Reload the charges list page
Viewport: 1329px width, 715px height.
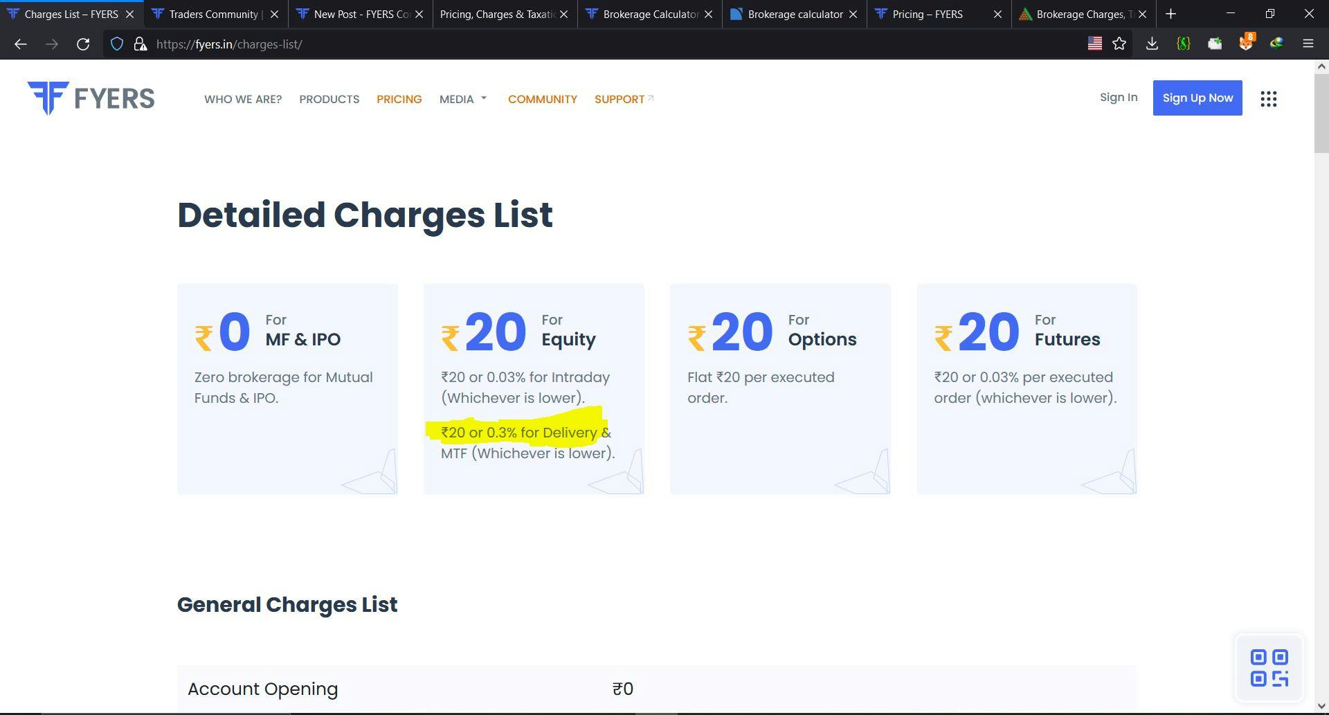pos(83,44)
